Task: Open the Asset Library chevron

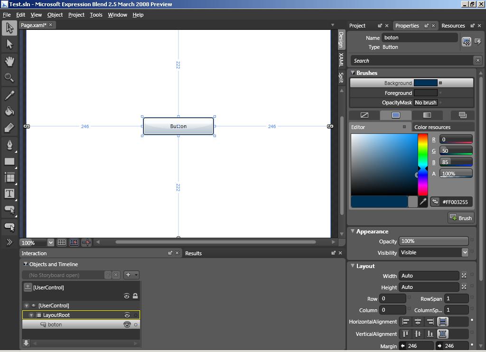Action: (9, 242)
